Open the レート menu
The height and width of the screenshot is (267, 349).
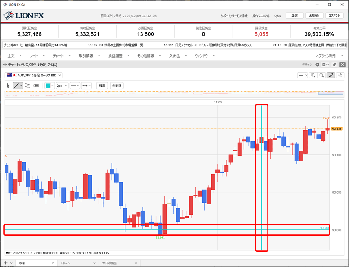click(37, 56)
